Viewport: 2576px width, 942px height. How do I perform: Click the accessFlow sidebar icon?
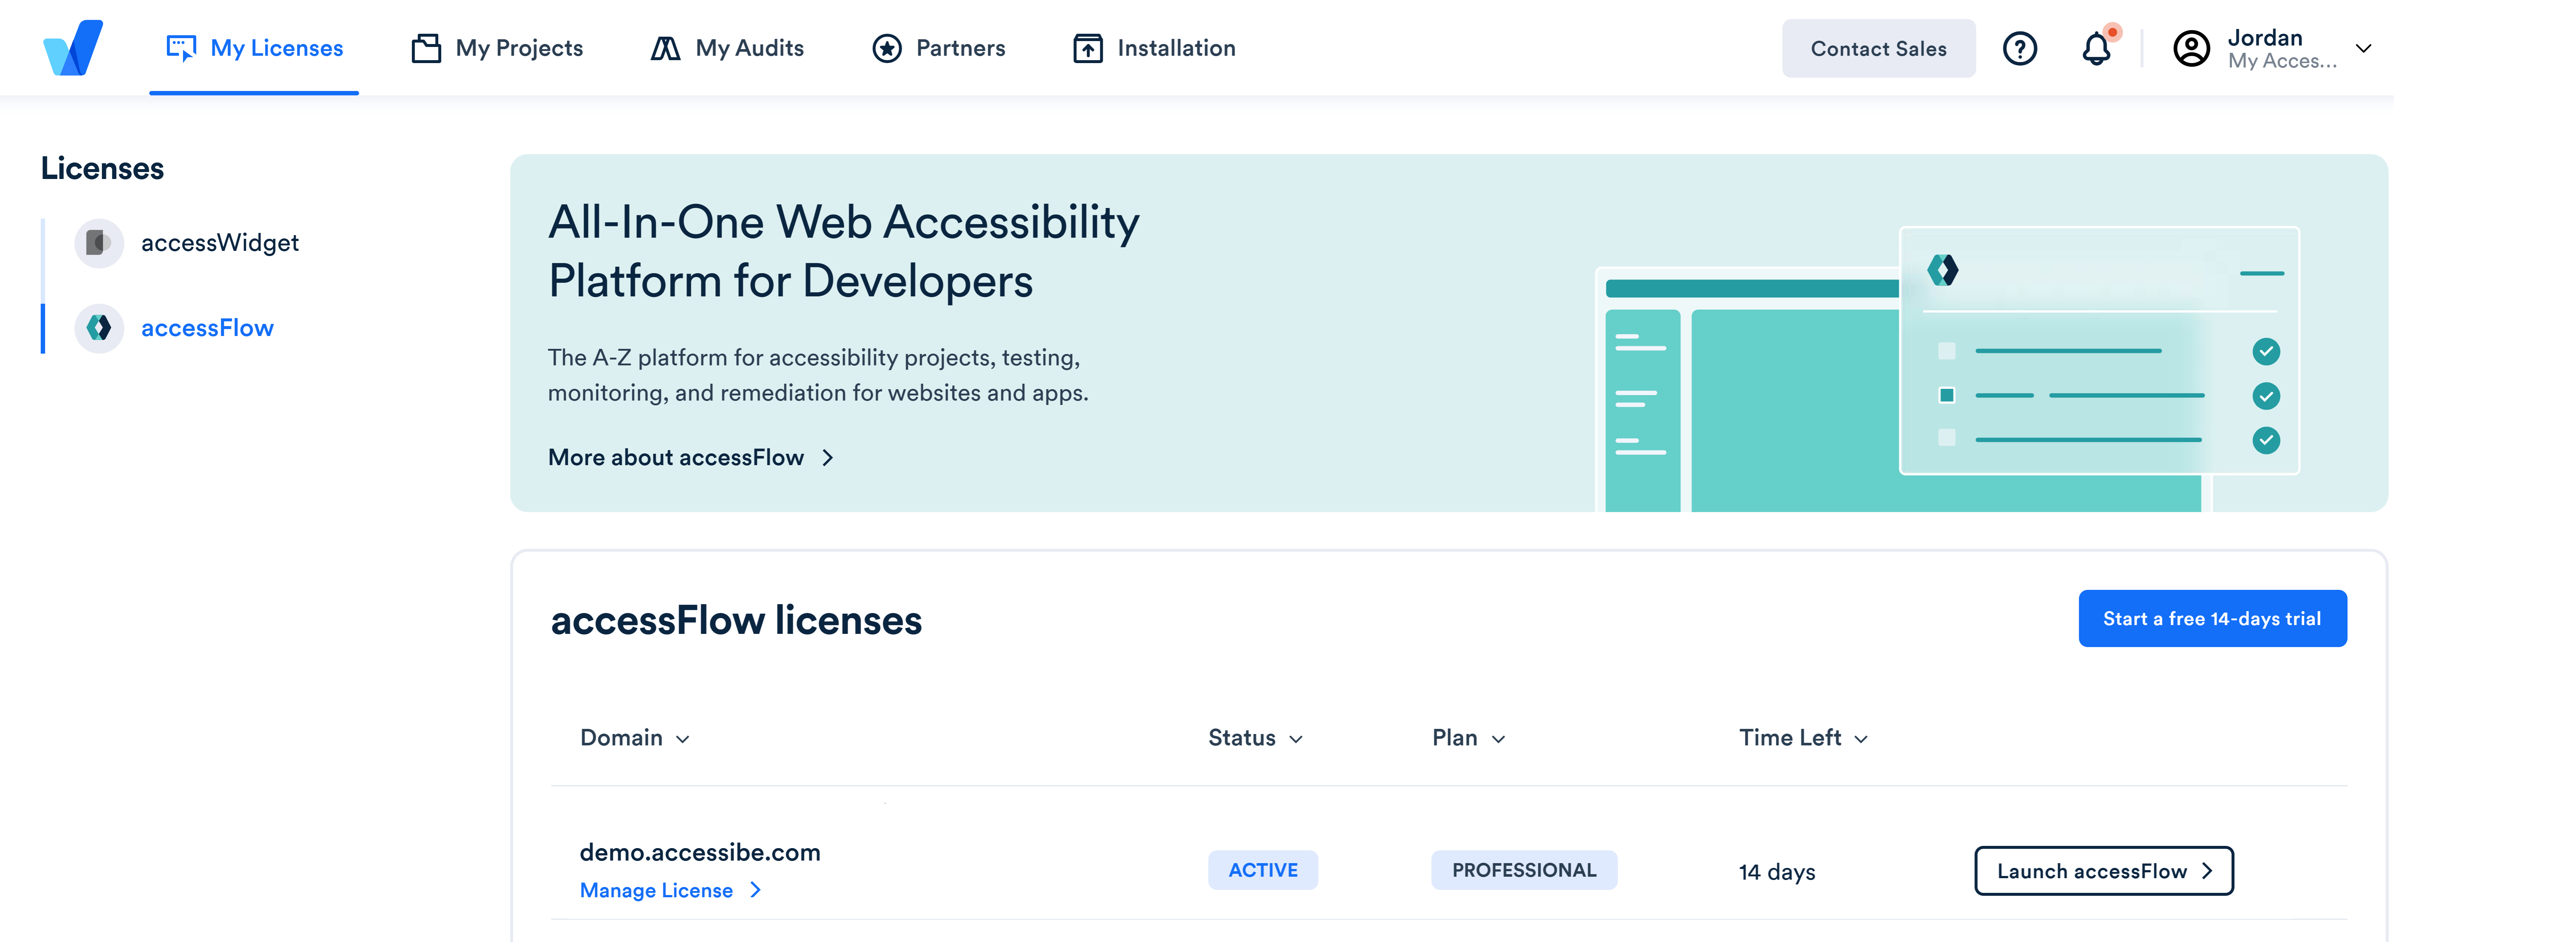tap(99, 327)
